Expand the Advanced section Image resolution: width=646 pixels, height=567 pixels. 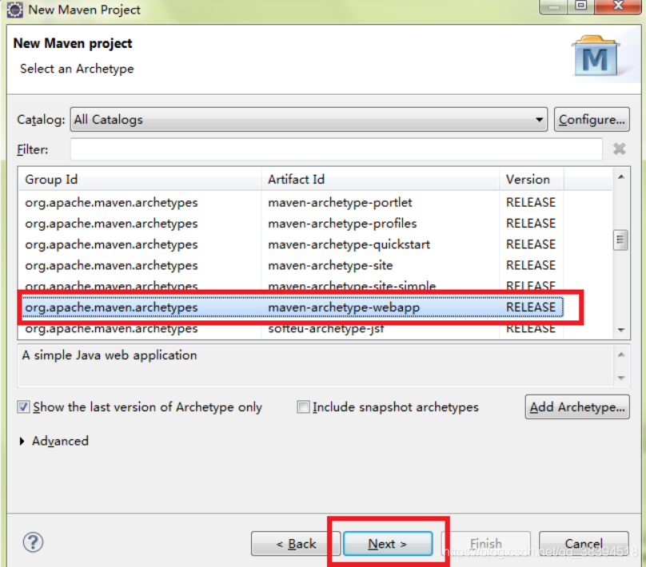(x=22, y=441)
